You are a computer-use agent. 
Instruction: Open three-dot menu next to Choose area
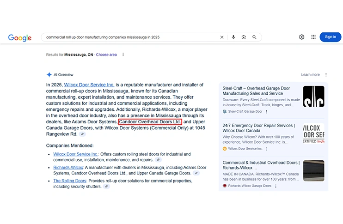(x=123, y=54)
